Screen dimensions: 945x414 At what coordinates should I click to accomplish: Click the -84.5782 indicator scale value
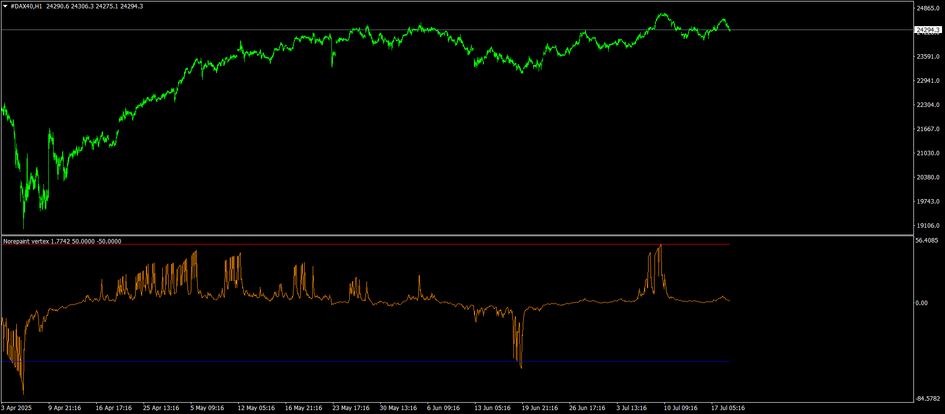tap(928, 398)
